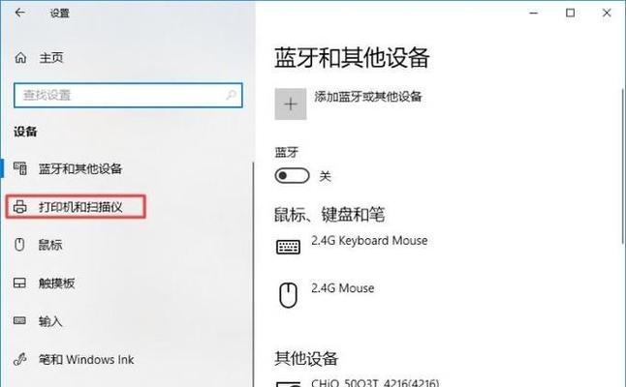Open the pen icon for Windows Ink

pyautogui.click(x=19, y=359)
